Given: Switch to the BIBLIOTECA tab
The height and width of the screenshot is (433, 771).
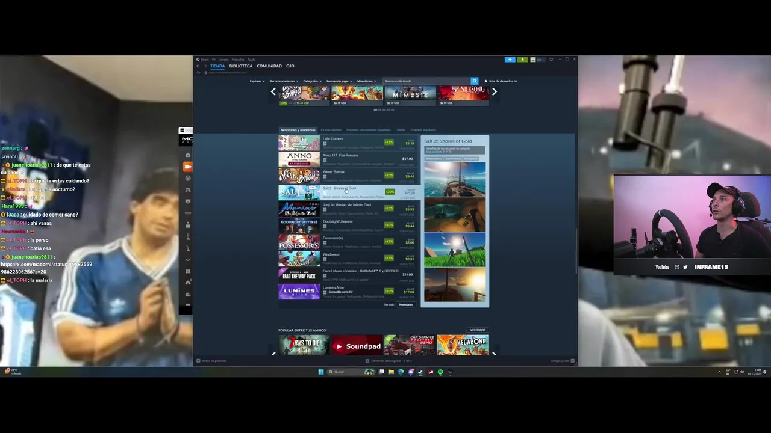Looking at the screenshot, I should tap(241, 66).
